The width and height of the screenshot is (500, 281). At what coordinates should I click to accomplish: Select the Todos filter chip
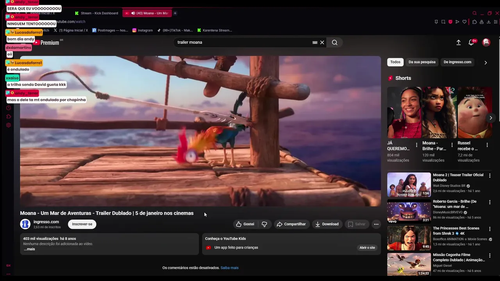point(395,62)
